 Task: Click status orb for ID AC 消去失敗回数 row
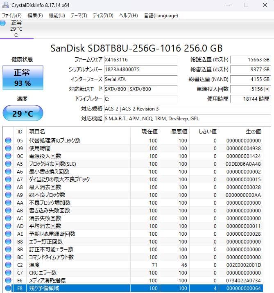(x=8, y=218)
